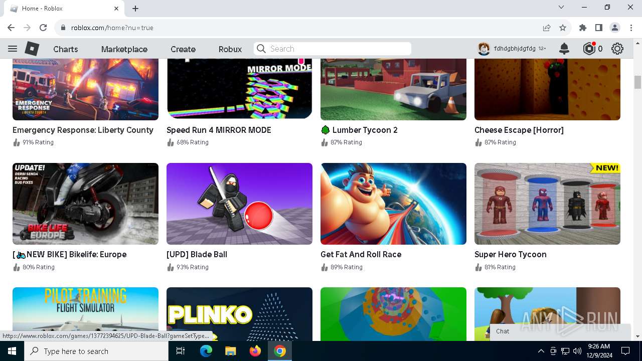Click the Windows taskbar search box

pyautogui.click(x=96, y=351)
